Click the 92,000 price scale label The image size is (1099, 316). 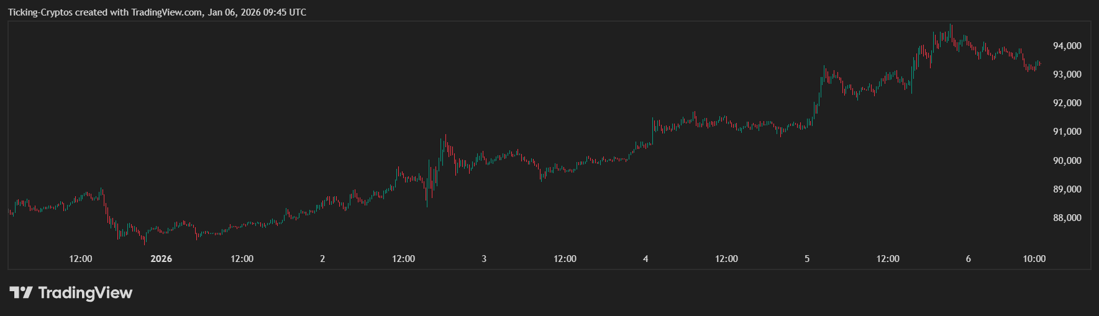(x=1067, y=103)
